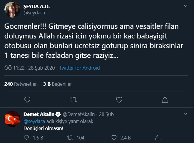194x143 pixels.
Task: View the 240 Retweetler list
Action: point(21,84)
